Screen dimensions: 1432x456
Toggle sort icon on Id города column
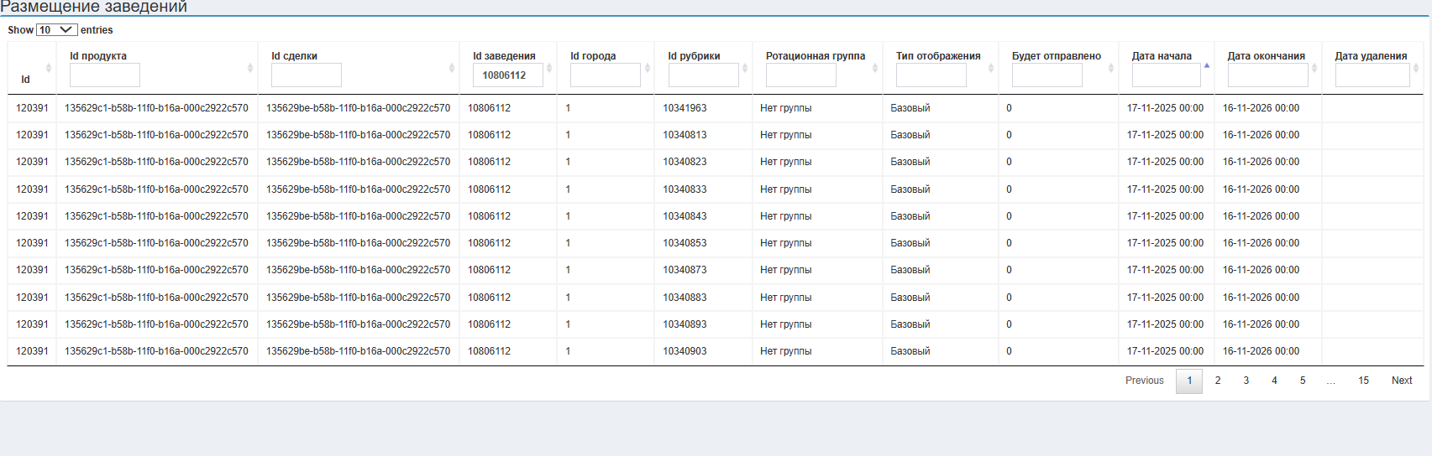click(x=648, y=68)
